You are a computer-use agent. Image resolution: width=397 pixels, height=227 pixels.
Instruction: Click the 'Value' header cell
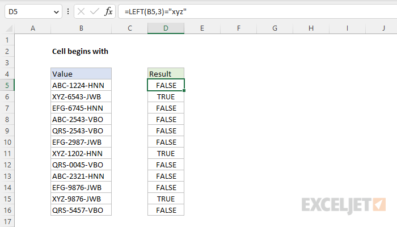[x=81, y=74]
